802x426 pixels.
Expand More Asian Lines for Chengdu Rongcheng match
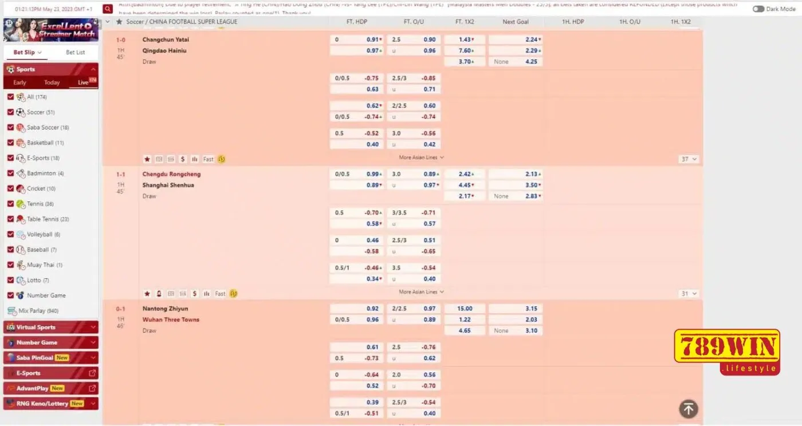tap(419, 291)
